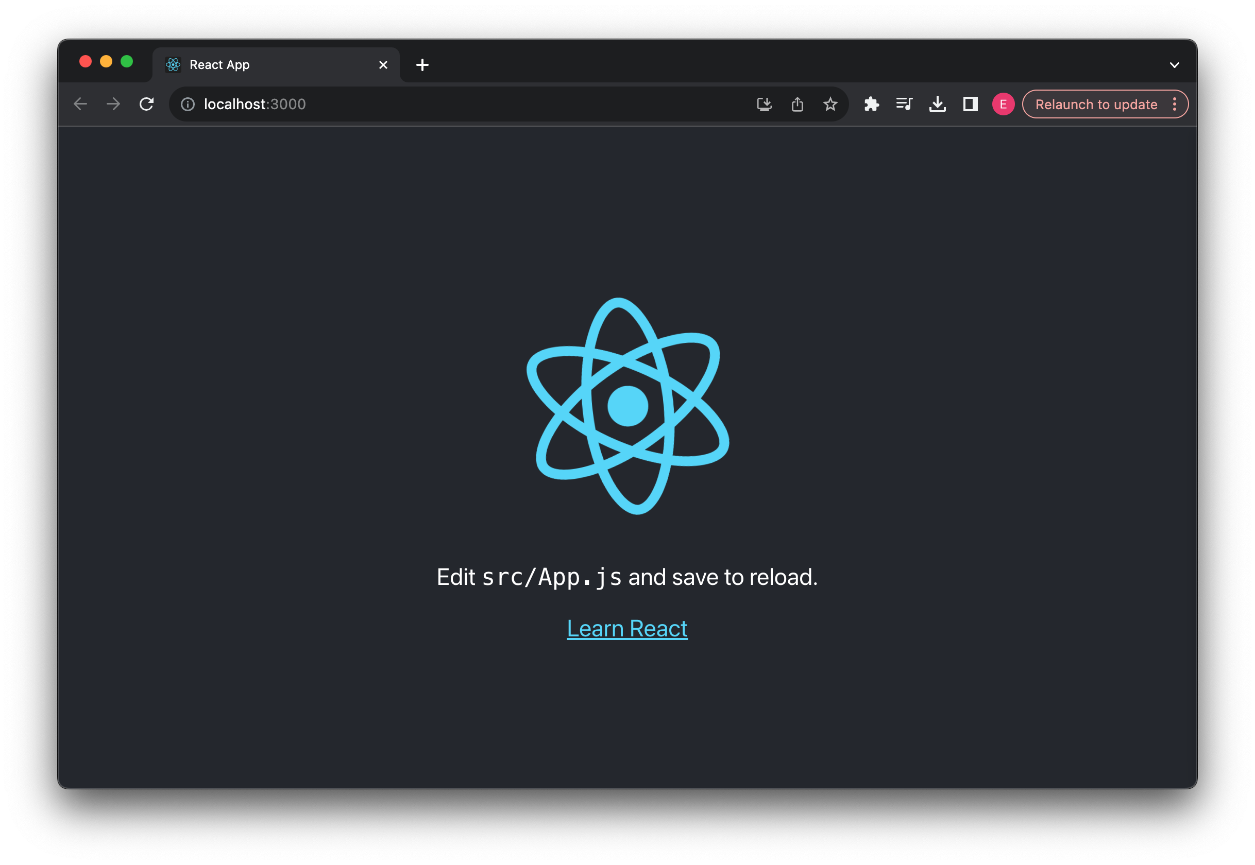This screenshot has height=865, width=1255.
Task: Click the forward navigation arrow
Action: (113, 104)
